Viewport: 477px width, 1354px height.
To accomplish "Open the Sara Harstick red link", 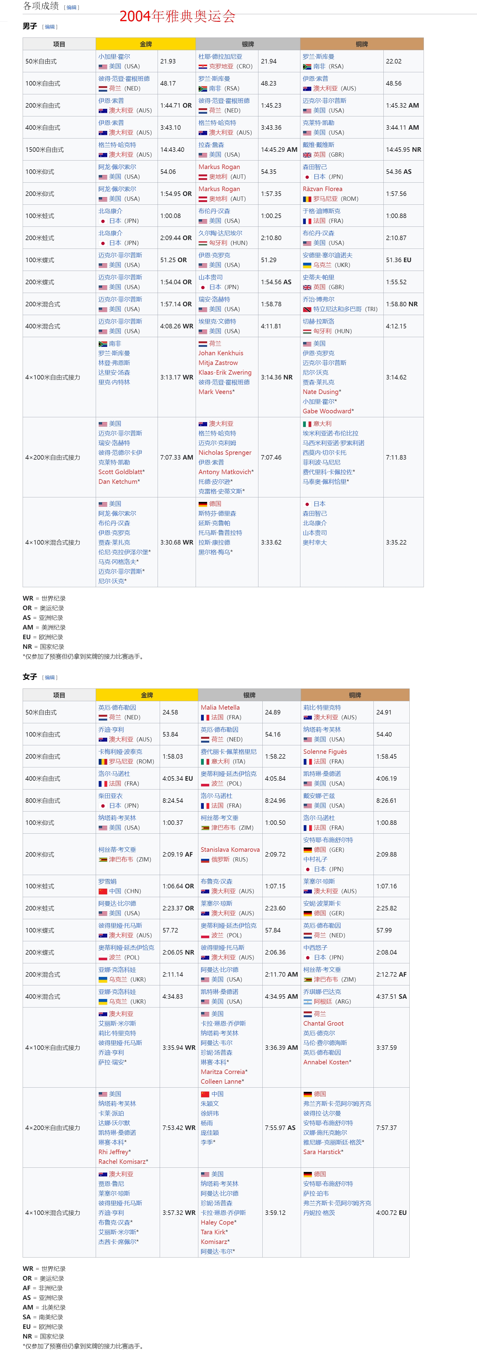I will (x=322, y=1152).
